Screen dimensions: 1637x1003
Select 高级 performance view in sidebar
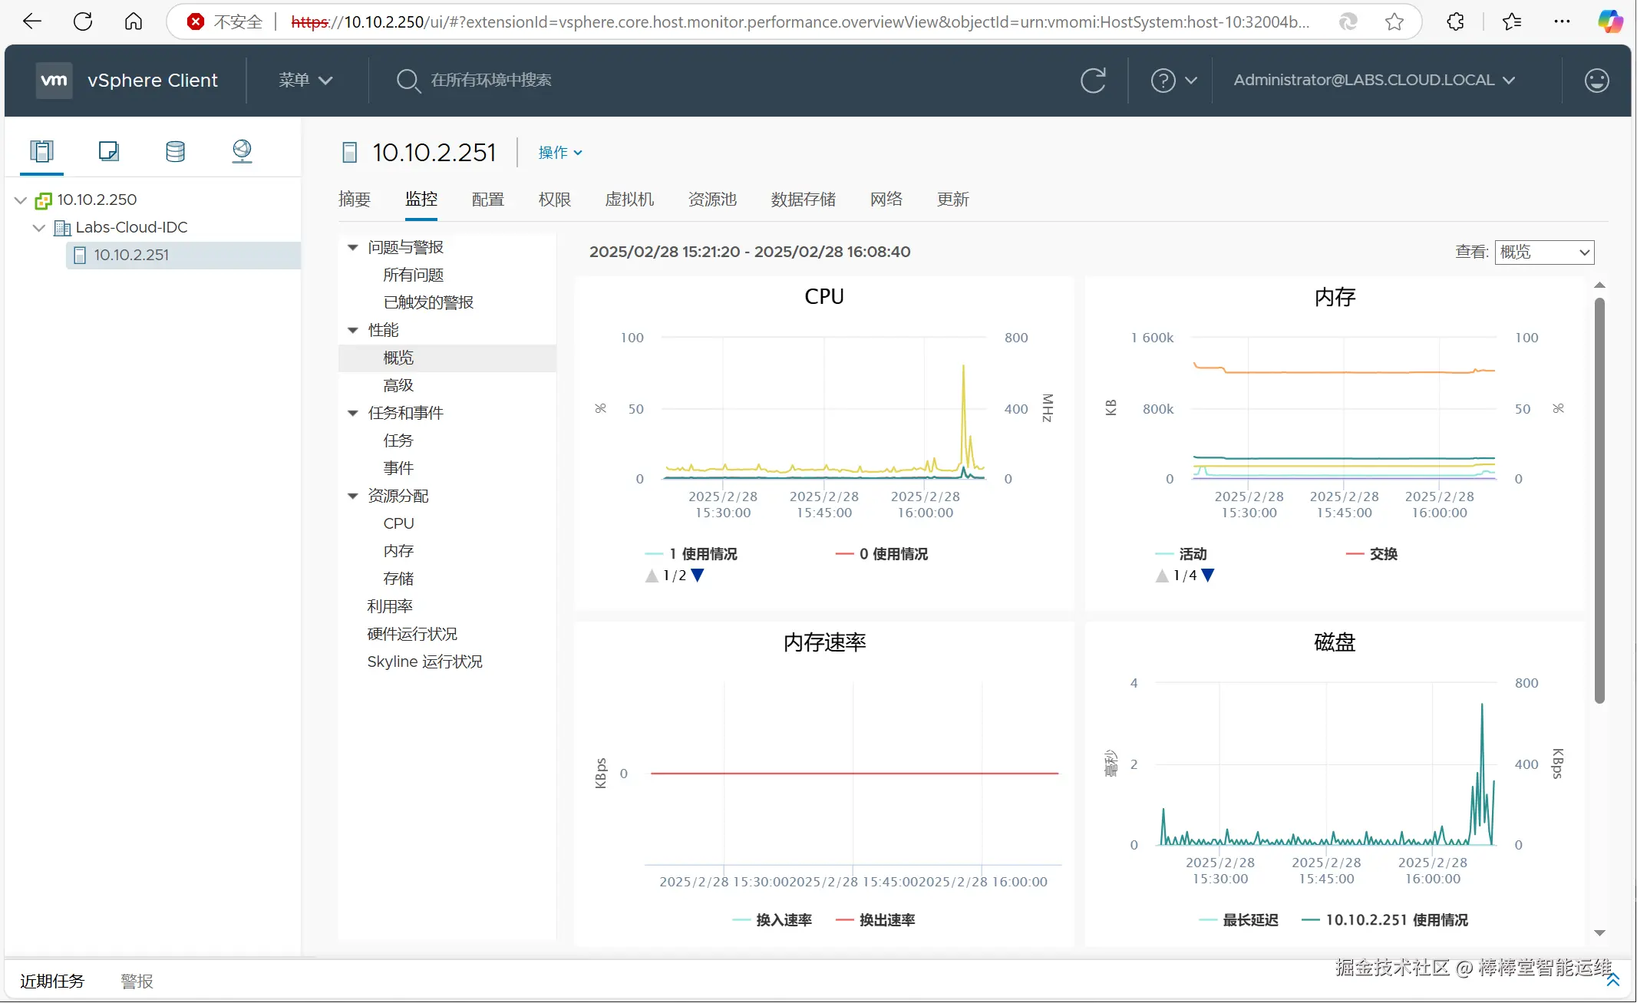398,385
